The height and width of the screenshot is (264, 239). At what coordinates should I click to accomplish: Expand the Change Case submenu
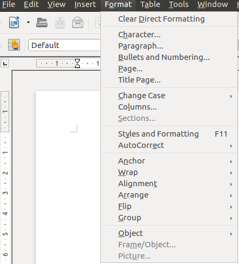pyautogui.click(x=169, y=96)
